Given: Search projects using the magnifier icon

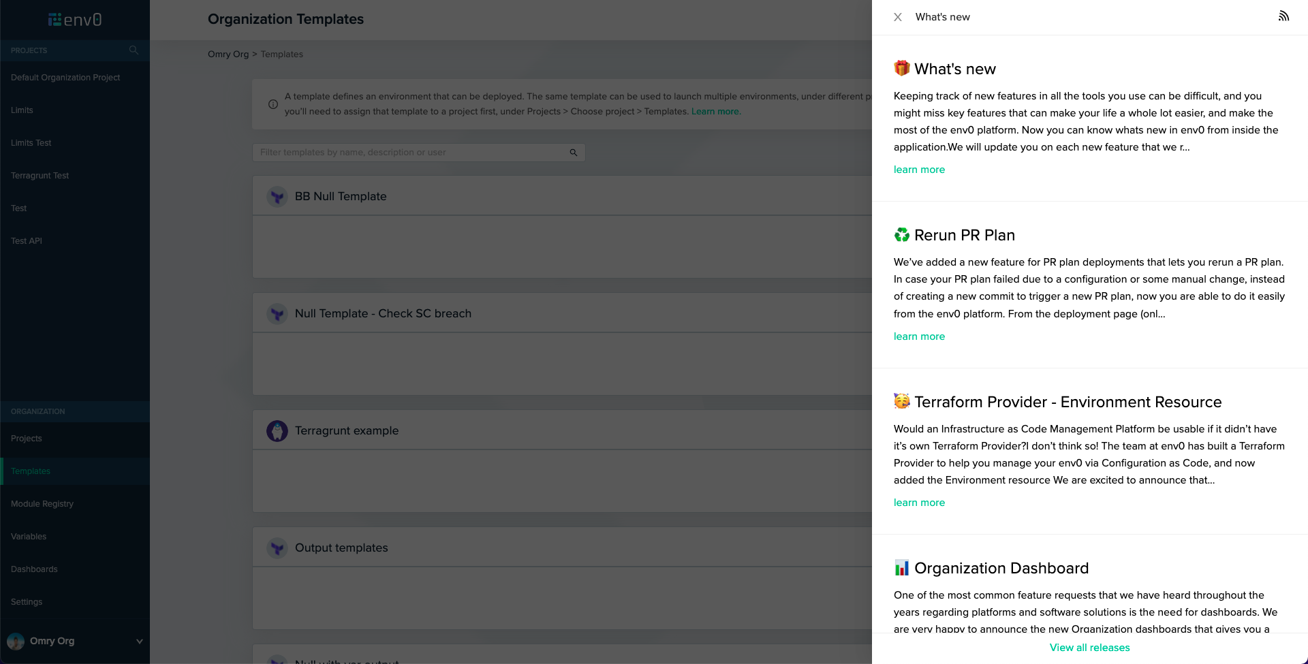Looking at the screenshot, I should click(x=134, y=50).
